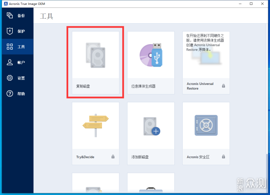
Task: Open the 备份 (Backup) section in the sidebar
Action: [18, 16]
